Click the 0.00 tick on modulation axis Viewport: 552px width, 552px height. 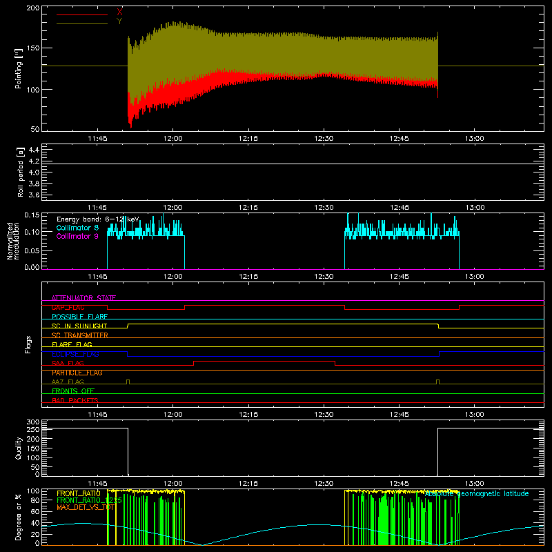32,267
